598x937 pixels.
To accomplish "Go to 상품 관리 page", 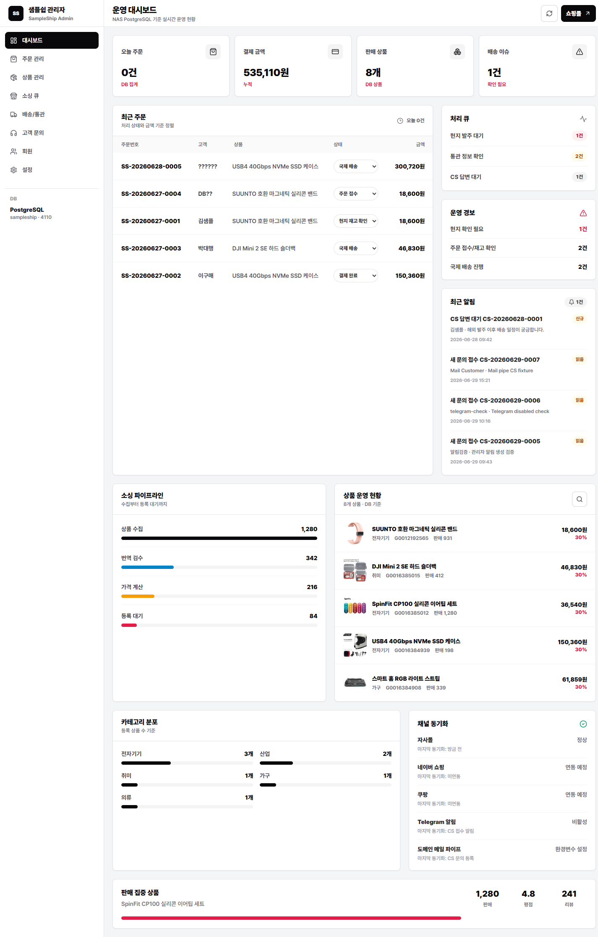I will pos(52,77).
